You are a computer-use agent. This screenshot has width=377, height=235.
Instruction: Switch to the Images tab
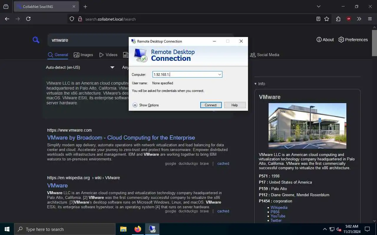(x=83, y=55)
